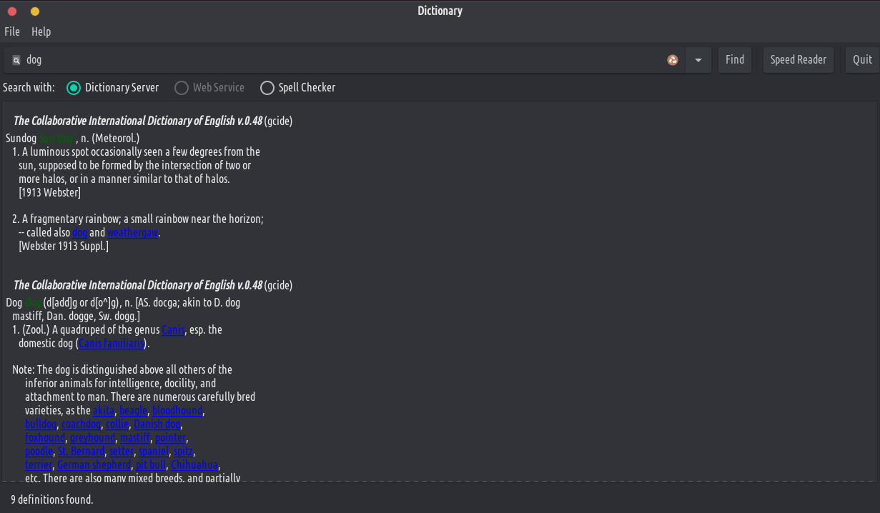Switch search to Spell Checker

click(267, 88)
